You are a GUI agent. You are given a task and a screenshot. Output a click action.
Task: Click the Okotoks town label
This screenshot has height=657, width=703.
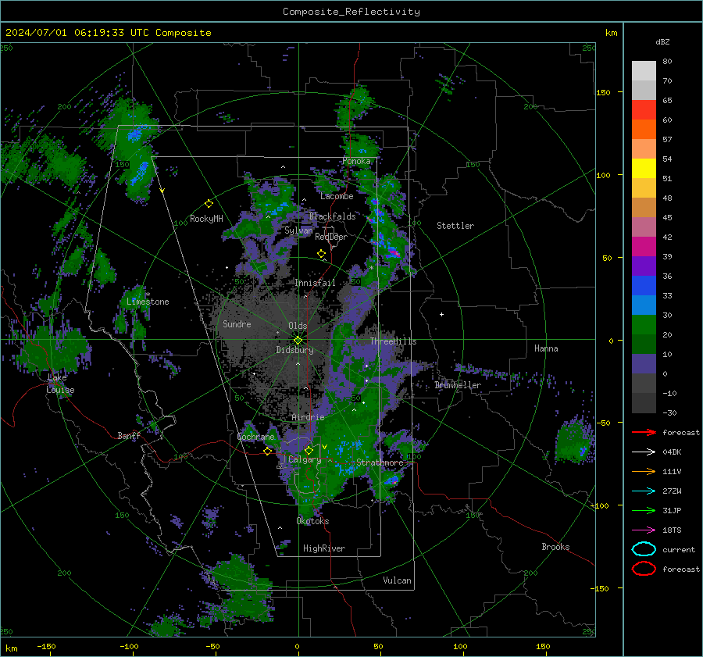click(x=312, y=521)
